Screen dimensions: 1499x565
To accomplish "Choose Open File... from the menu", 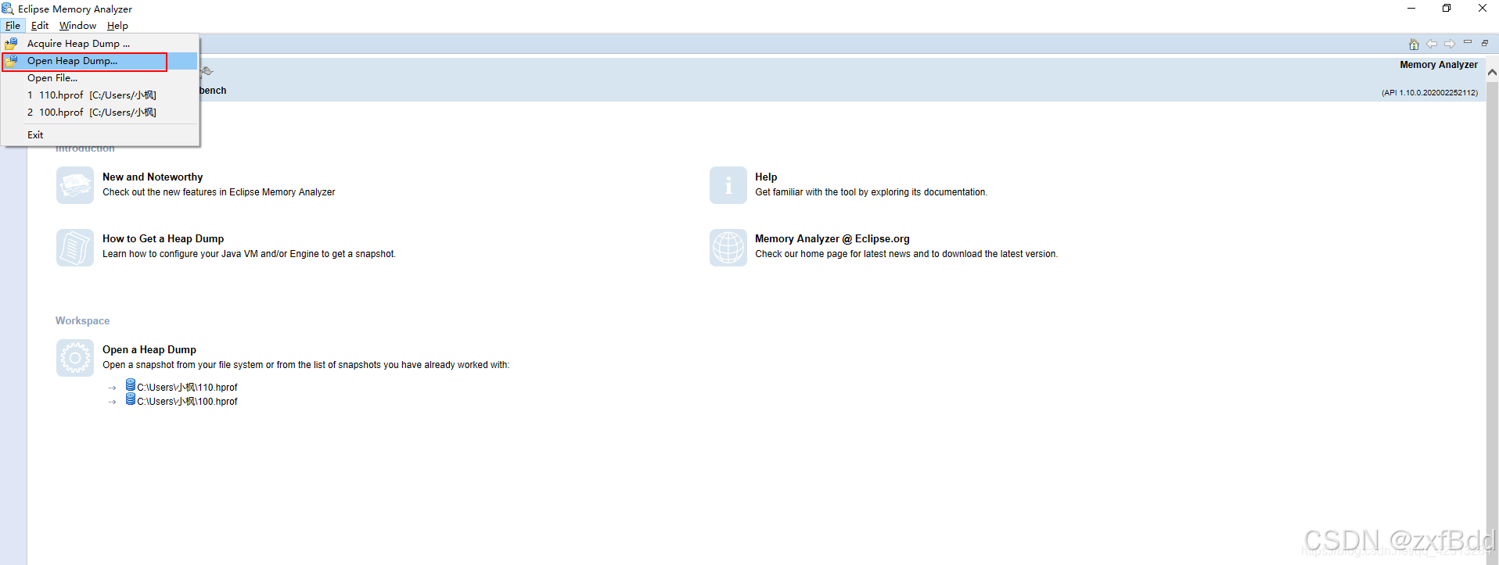I will click(x=100, y=78).
